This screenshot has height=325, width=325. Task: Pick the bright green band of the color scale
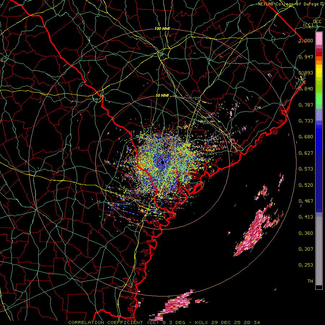click(x=319, y=99)
